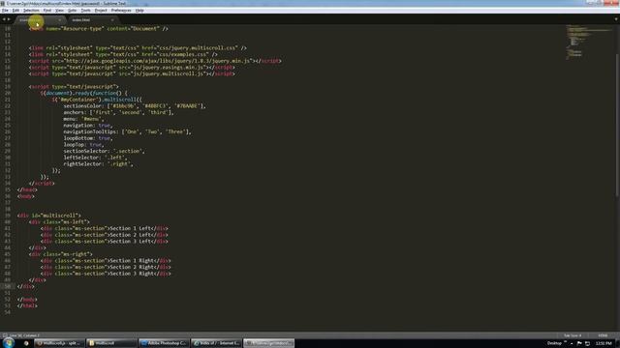
Task: Click line number 19 in the gutter
Action: (8, 86)
